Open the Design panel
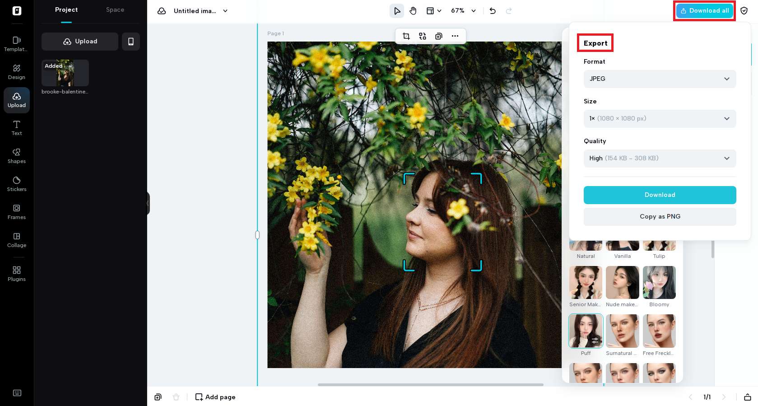The width and height of the screenshot is (758, 406). 17,72
